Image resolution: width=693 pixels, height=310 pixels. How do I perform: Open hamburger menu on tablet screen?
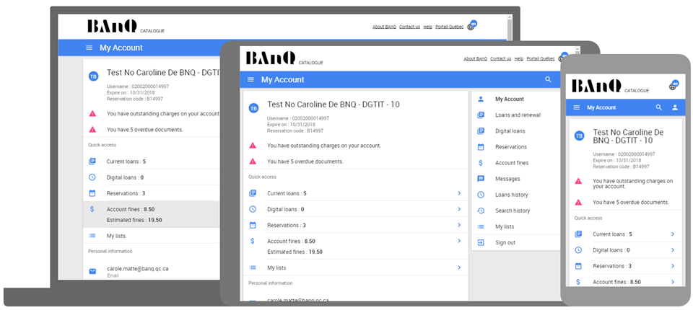(250, 79)
